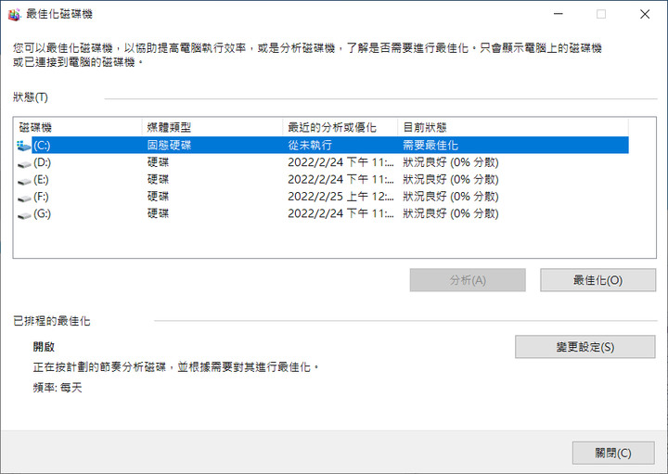Click the defrag app icon in title bar
This screenshot has width=668, height=474.
[14, 15]
